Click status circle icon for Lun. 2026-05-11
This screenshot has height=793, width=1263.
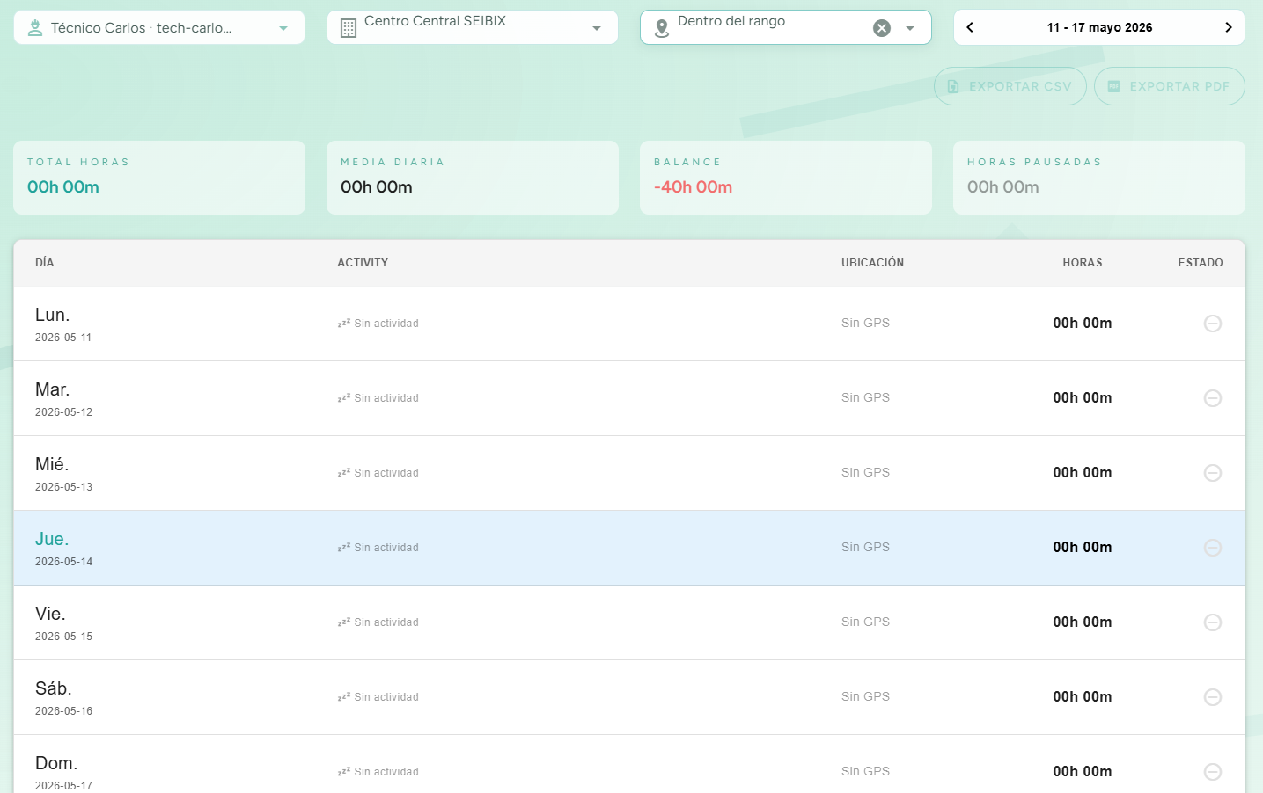pos(1212,324)
